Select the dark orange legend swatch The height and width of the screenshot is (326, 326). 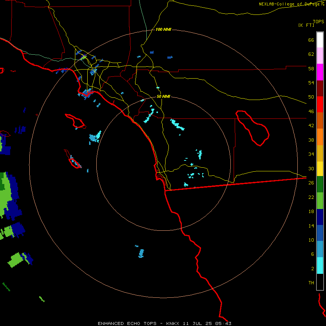click(320, 121)
